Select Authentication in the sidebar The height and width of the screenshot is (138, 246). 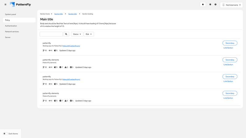click(x=11, y=26)
